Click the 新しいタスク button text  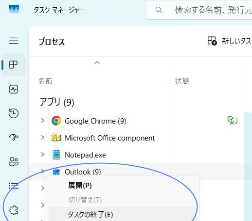237,41
